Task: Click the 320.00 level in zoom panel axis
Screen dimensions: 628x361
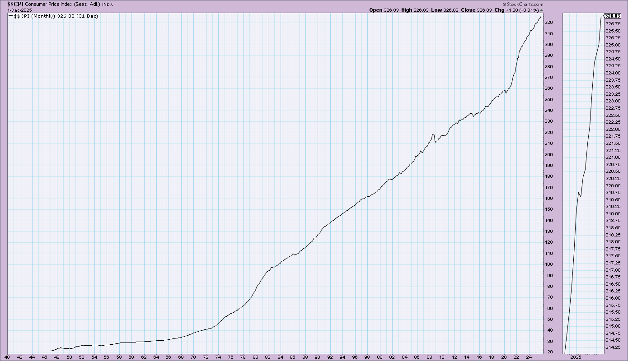Action: 612,185
